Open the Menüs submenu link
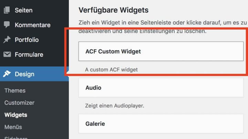This screenshot has height=139, width=248. (x=13, y=127)
